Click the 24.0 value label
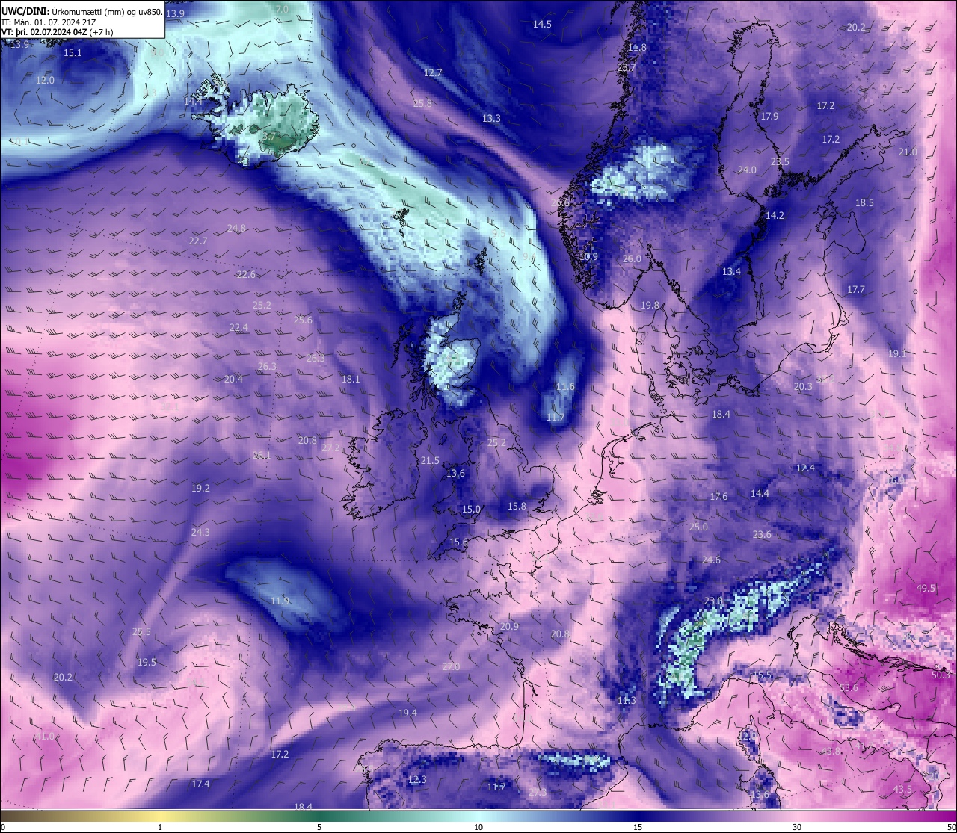The height and width of the screenshot is (833, 957). pyautogui.click(x=747, y=170)
